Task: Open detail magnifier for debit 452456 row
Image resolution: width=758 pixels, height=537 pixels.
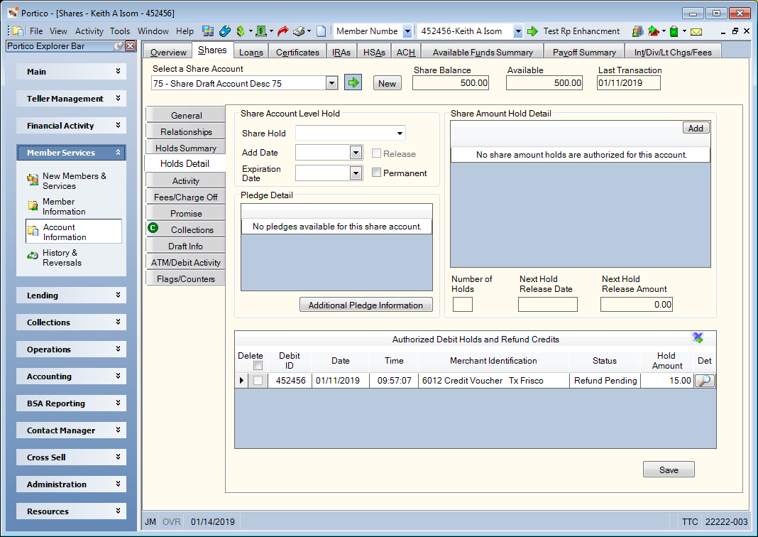Action: click(705, 381)
